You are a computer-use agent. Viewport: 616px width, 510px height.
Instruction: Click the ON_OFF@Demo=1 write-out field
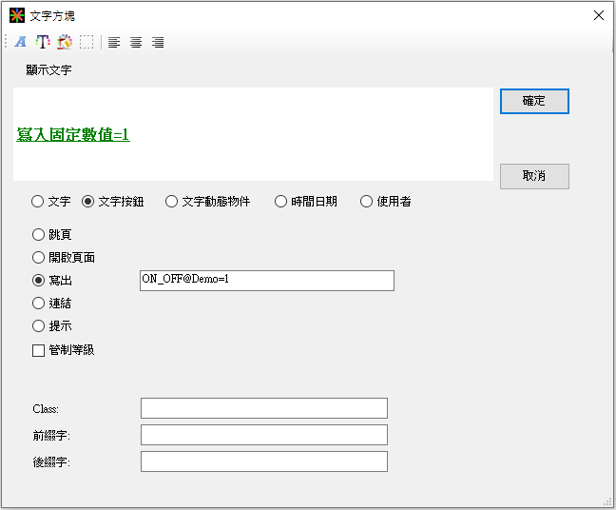[x=266, y=280]
